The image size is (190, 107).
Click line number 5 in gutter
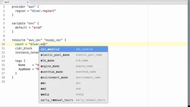(4, 23)
